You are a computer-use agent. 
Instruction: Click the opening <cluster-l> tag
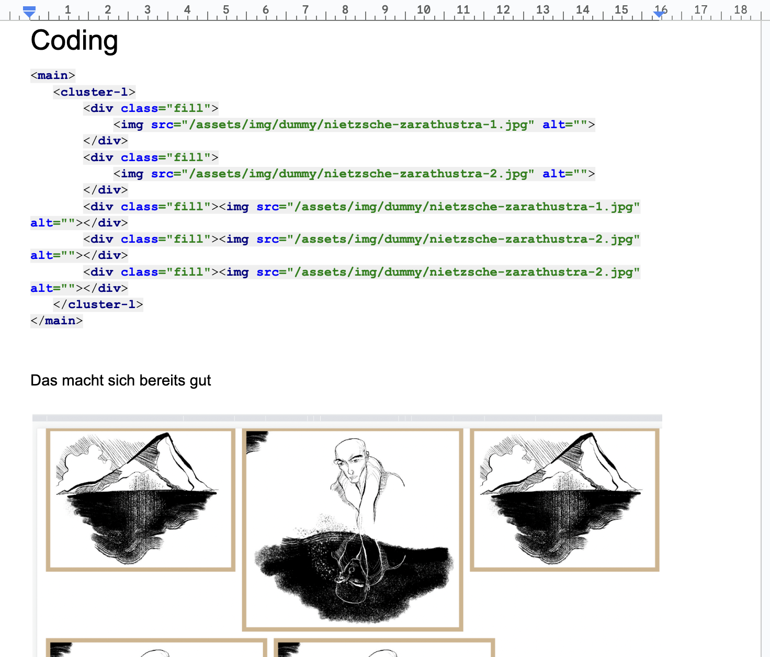pyautogui.click(x=94, y=92)
